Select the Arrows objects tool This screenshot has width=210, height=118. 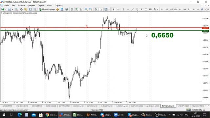[155, 9]
